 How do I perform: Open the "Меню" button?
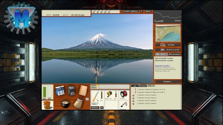[x=148, y=11]
